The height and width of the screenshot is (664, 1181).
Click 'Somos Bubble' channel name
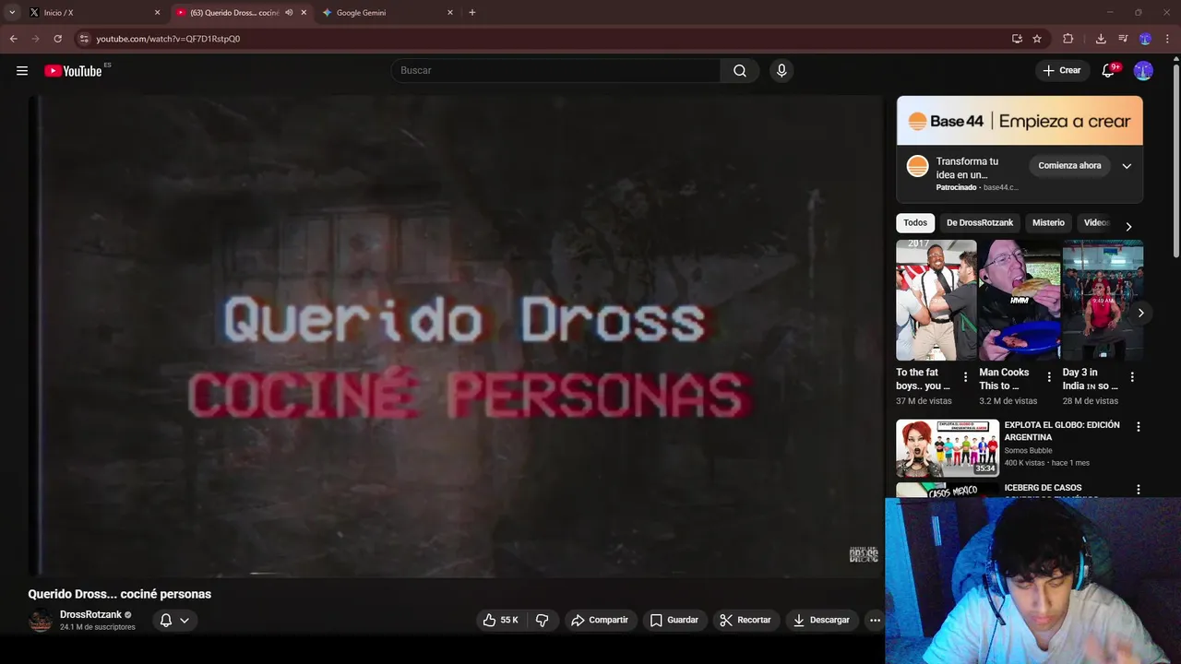1028,451
